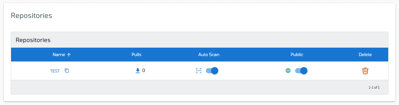The width and height of the screenshot is (399, 105).
Task: Click the auto scan frame icon
Action: (198, 71)
